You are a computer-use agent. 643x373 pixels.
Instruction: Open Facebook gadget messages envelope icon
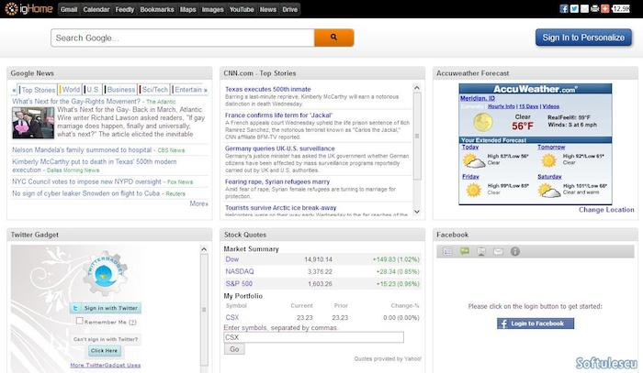498,251
